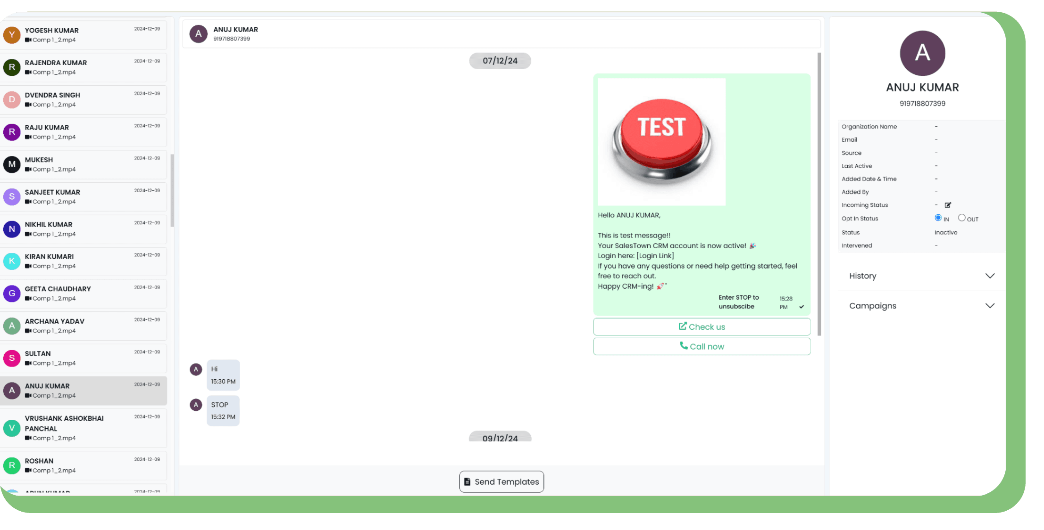Click the video icon under YOGESH KUMAR

point(28,40)
